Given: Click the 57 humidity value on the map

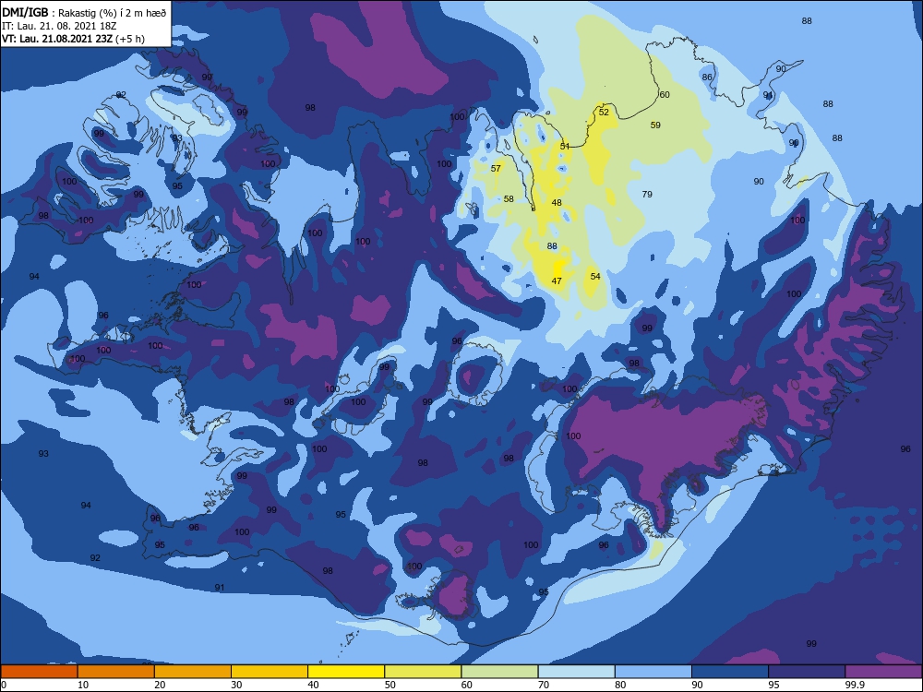Looking at the screenshot, I should tap(496, 168).
